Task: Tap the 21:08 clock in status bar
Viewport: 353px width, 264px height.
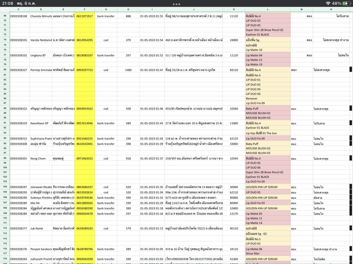Action: (8, 3)
